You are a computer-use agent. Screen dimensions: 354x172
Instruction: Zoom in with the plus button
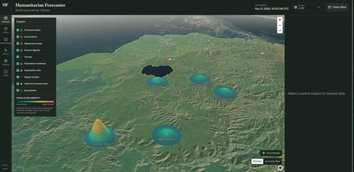(x=280, y=20)
